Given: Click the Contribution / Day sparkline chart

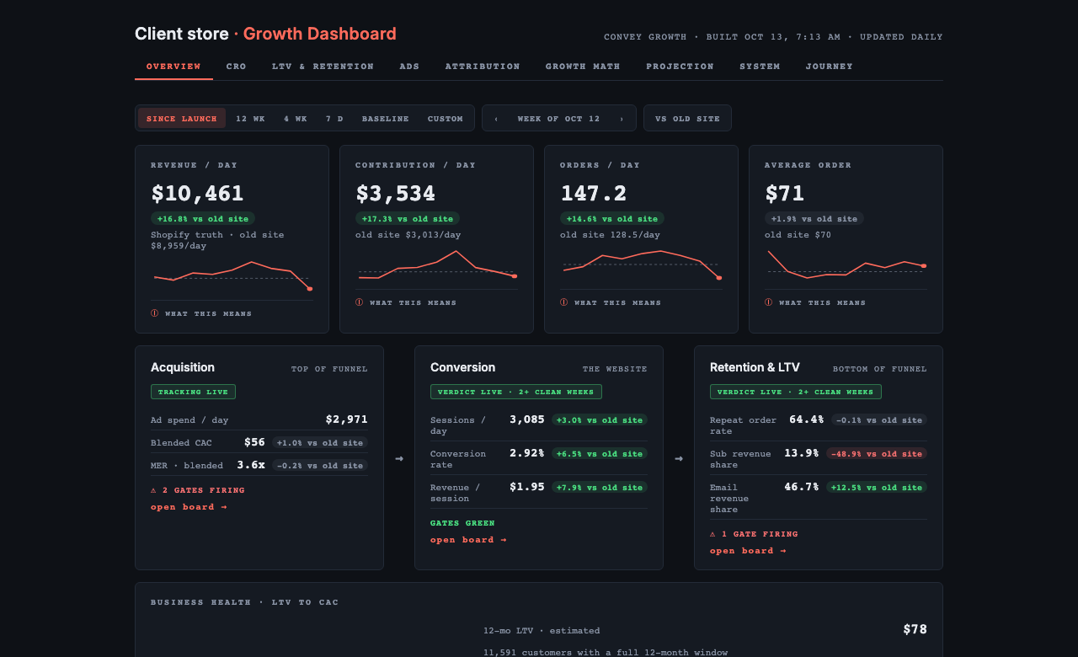Looking at the screenshot, I should point(436,264).
